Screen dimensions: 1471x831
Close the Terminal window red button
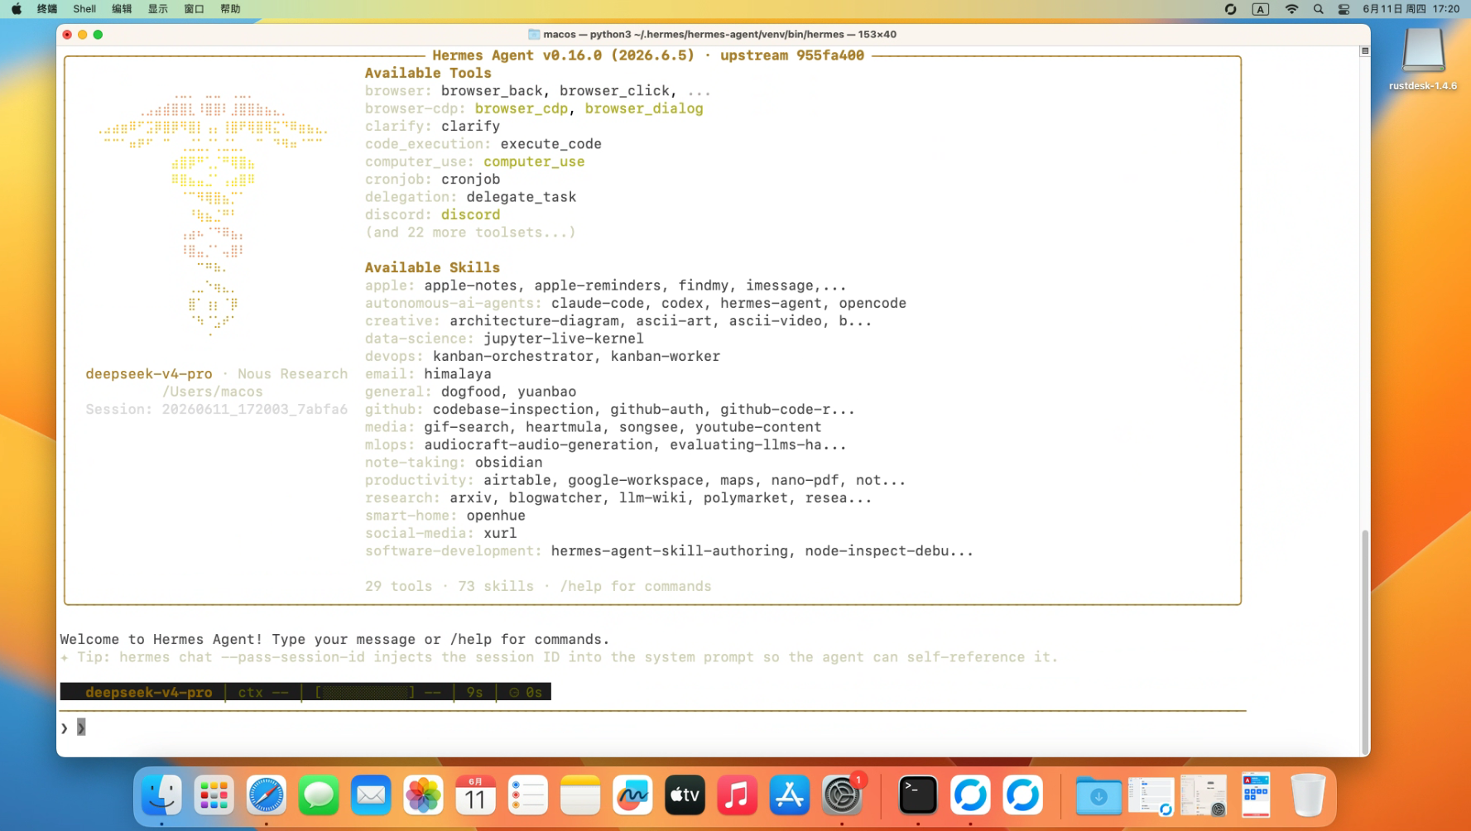pyautogui.click(x=67, y=35)
